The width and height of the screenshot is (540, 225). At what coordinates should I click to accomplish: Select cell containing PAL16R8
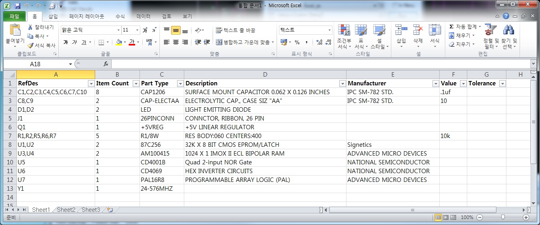tap(162, 180)
